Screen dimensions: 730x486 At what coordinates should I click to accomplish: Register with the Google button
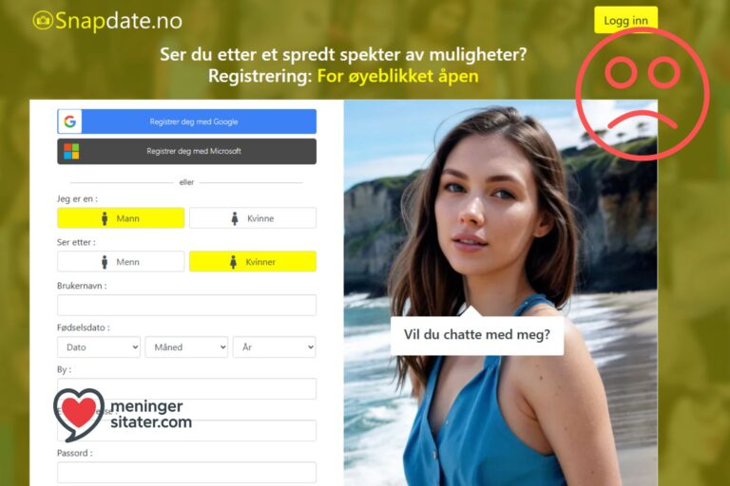point(186,121)
